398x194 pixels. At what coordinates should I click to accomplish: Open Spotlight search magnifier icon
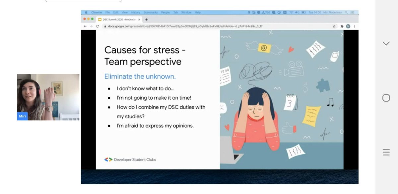[346, 12]
